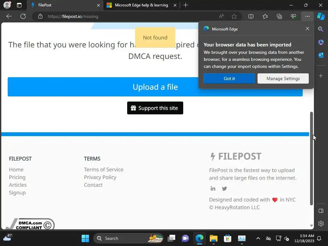Click the Got it button
328x246 pixels.
[229, 78]
